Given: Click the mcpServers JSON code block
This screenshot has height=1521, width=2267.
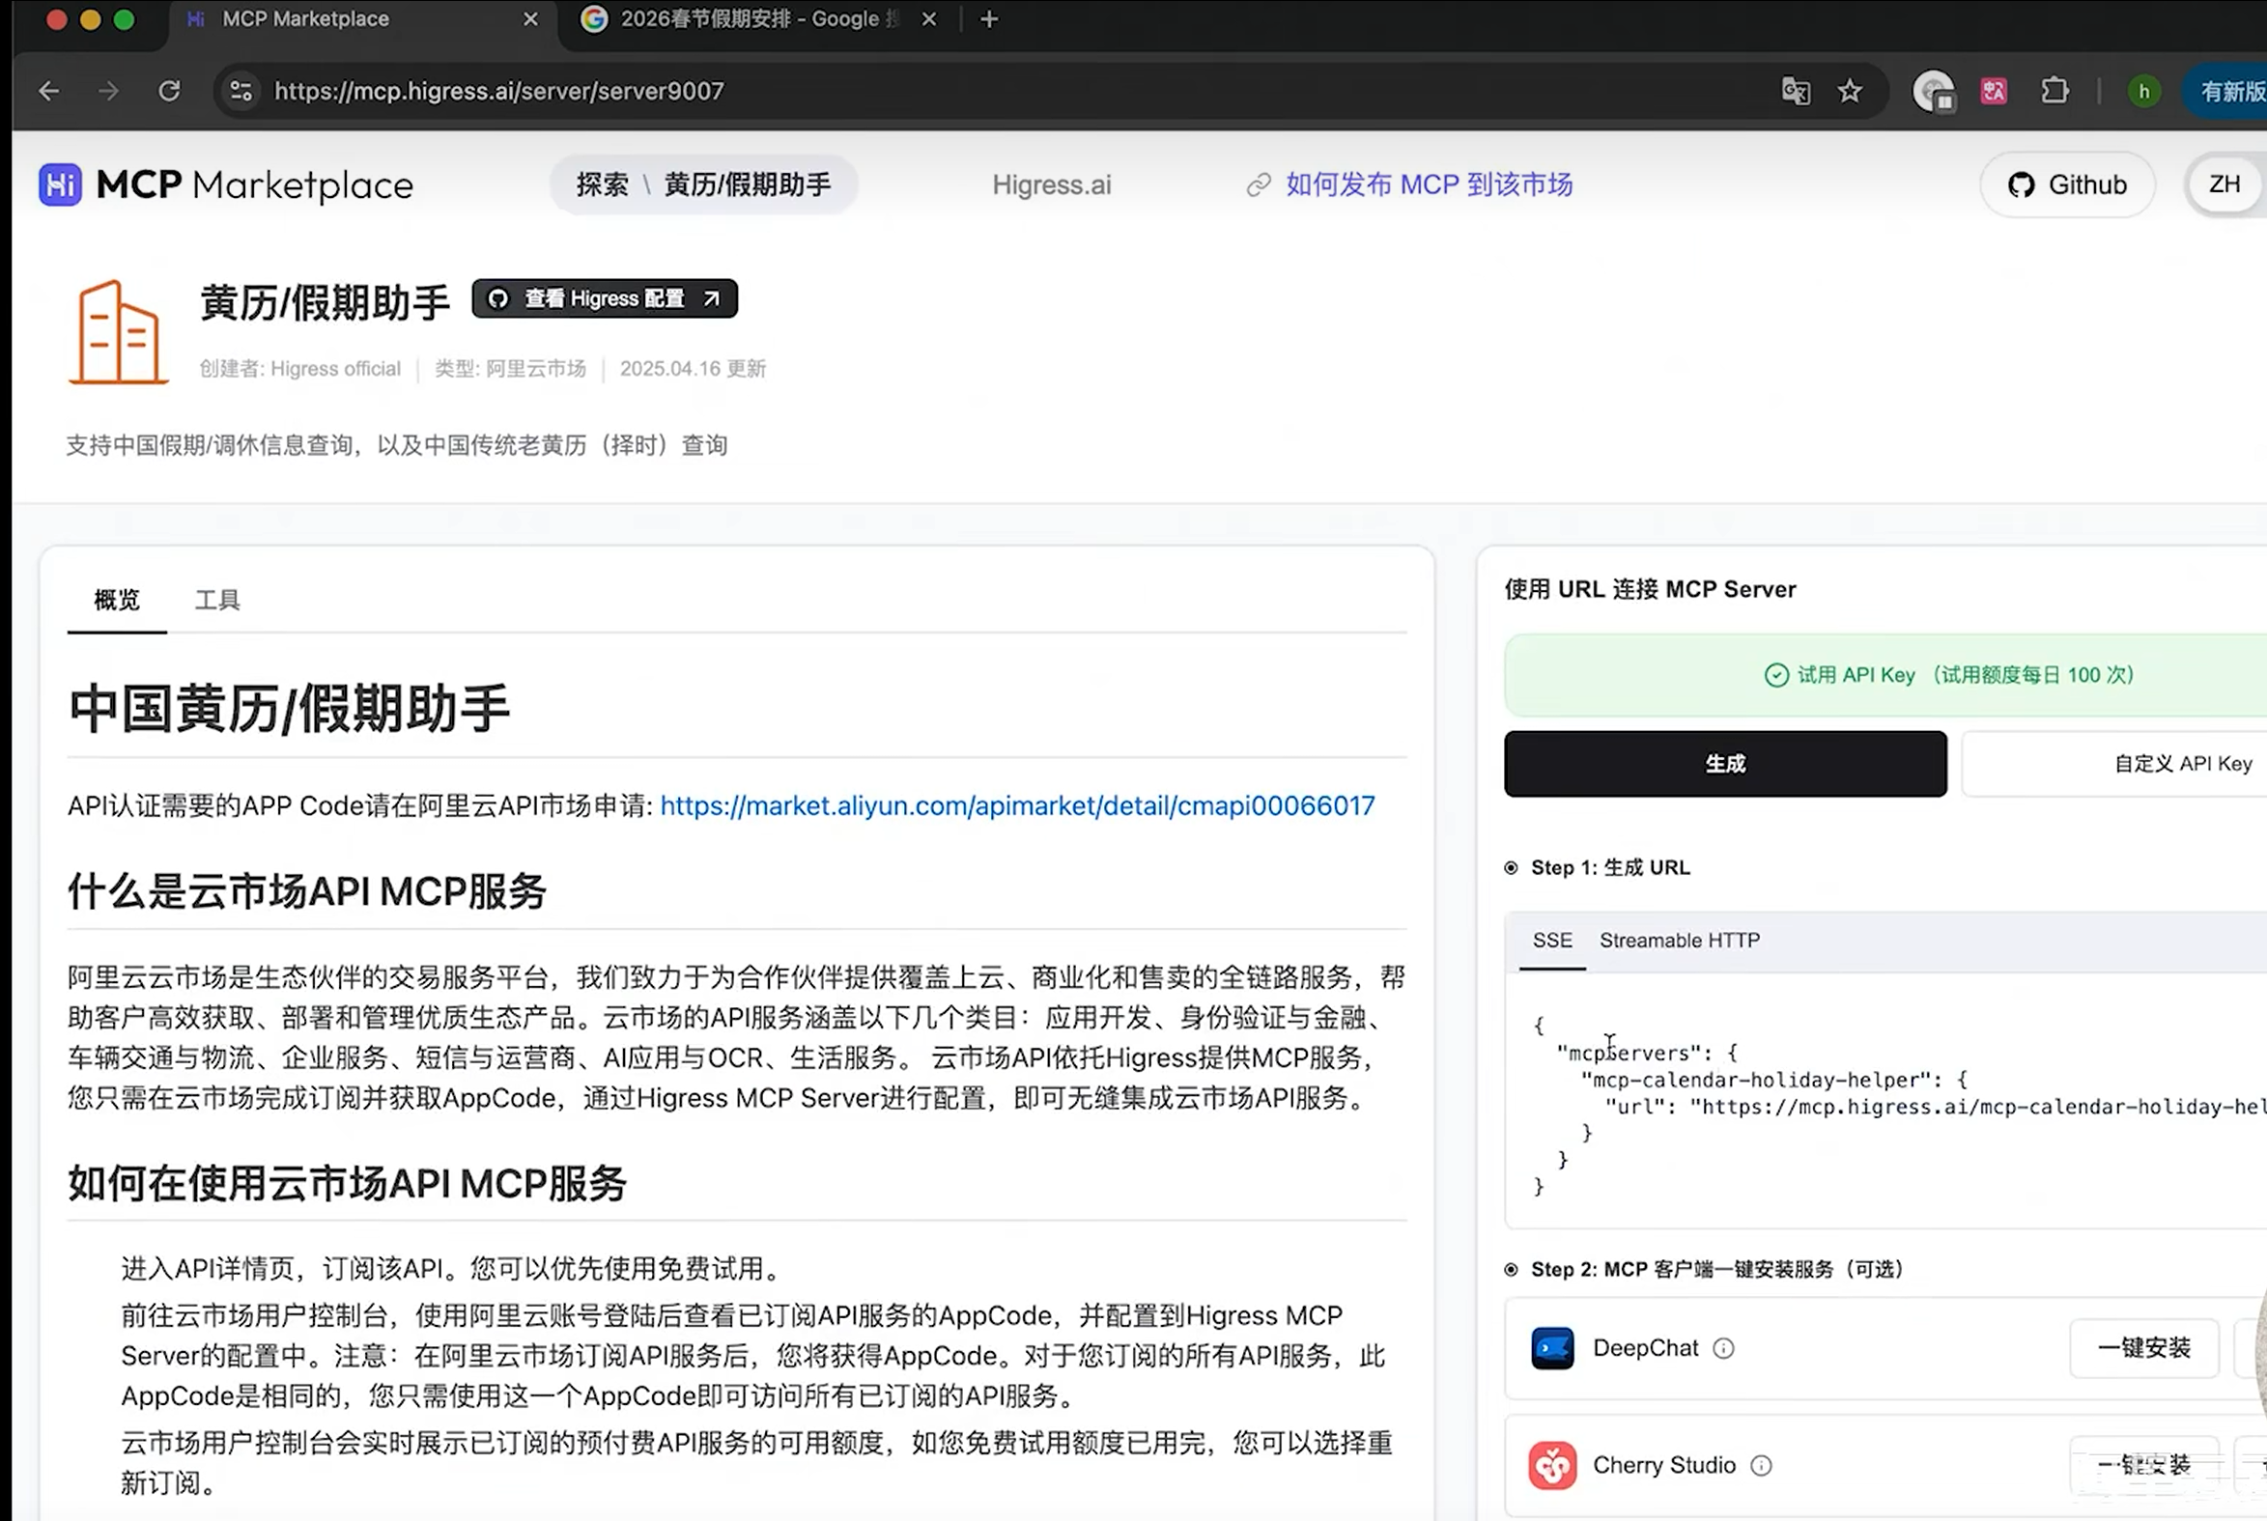Looking at the screenshot, I should 1886,1103.
